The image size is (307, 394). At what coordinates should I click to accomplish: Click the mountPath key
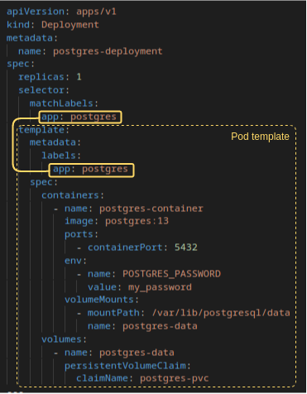pos(113,313)
